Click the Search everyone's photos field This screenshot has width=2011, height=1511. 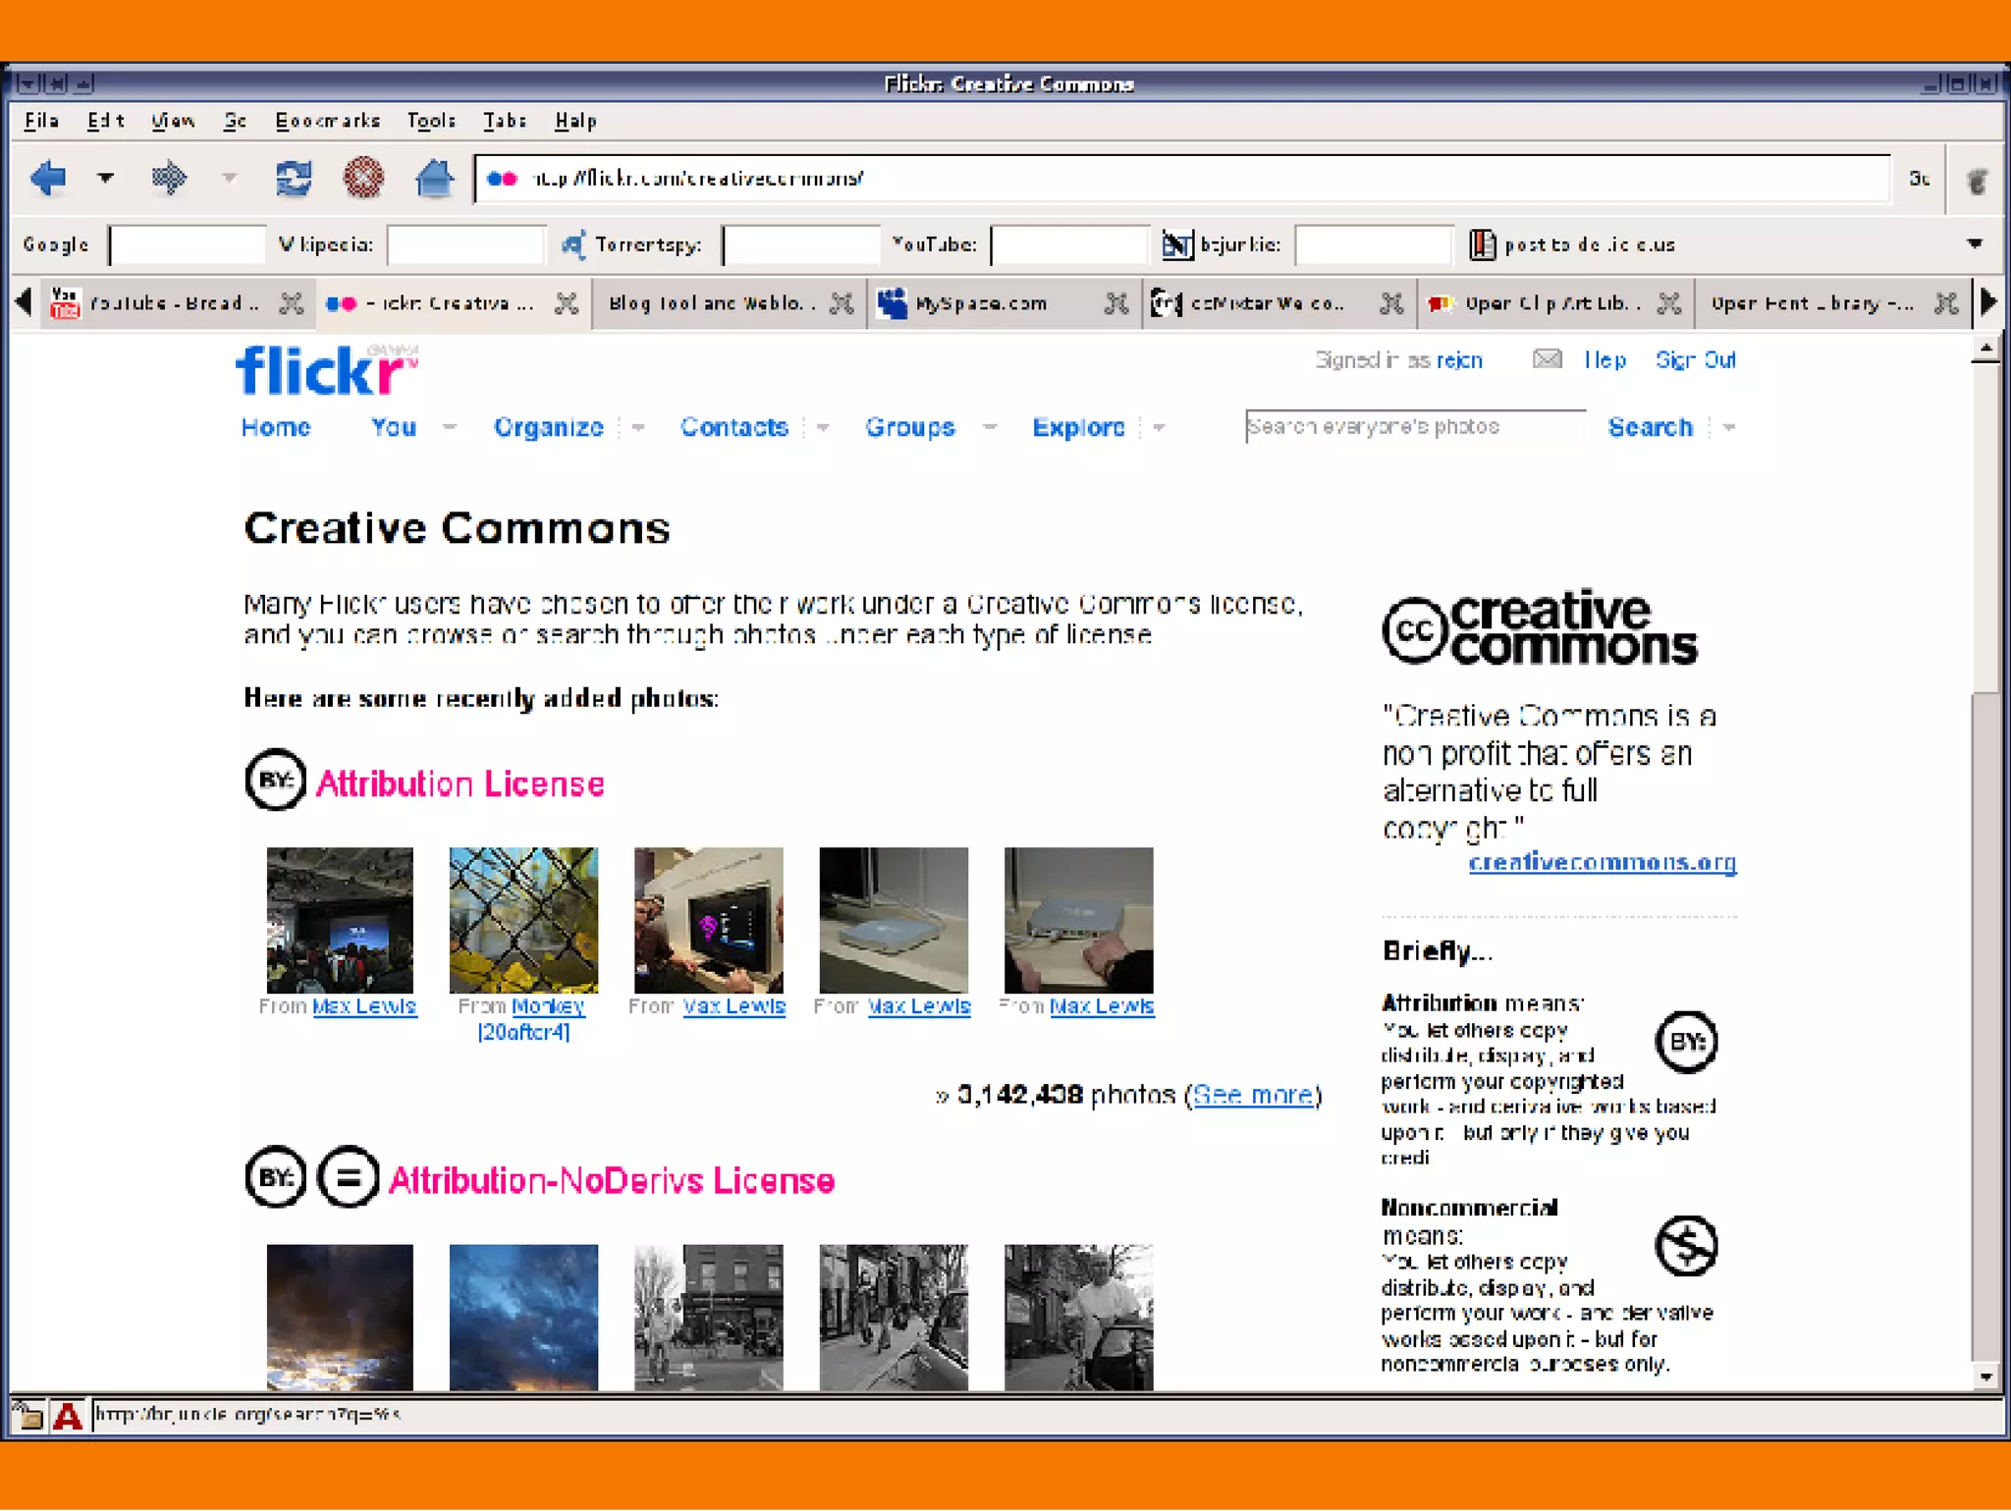click(x=1414, y=427)
